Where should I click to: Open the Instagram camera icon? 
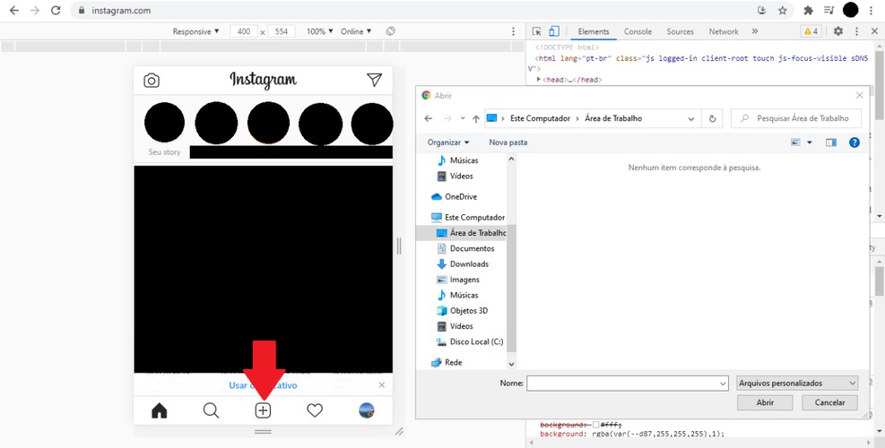point(152,81)
